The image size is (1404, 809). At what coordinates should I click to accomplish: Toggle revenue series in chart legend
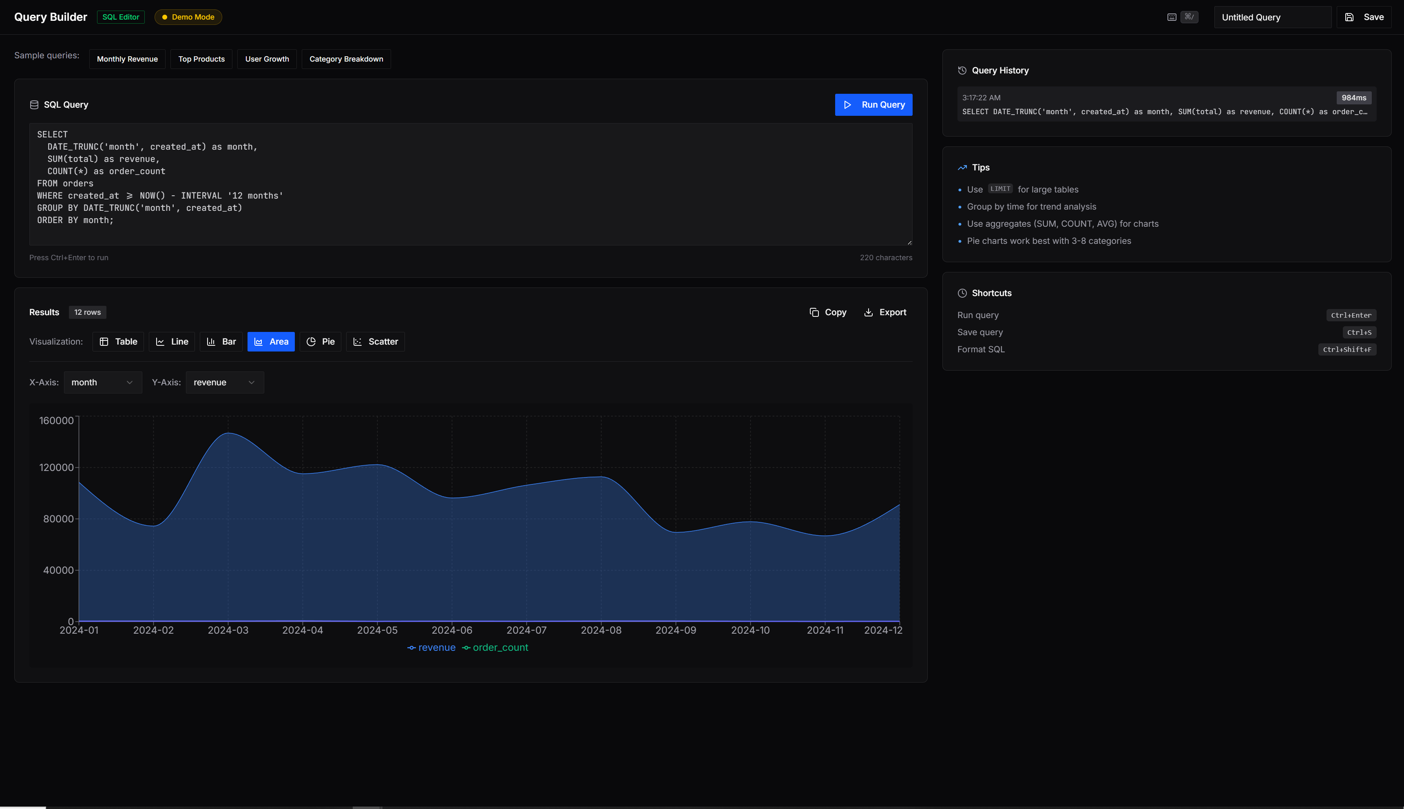tap(431, 647)
